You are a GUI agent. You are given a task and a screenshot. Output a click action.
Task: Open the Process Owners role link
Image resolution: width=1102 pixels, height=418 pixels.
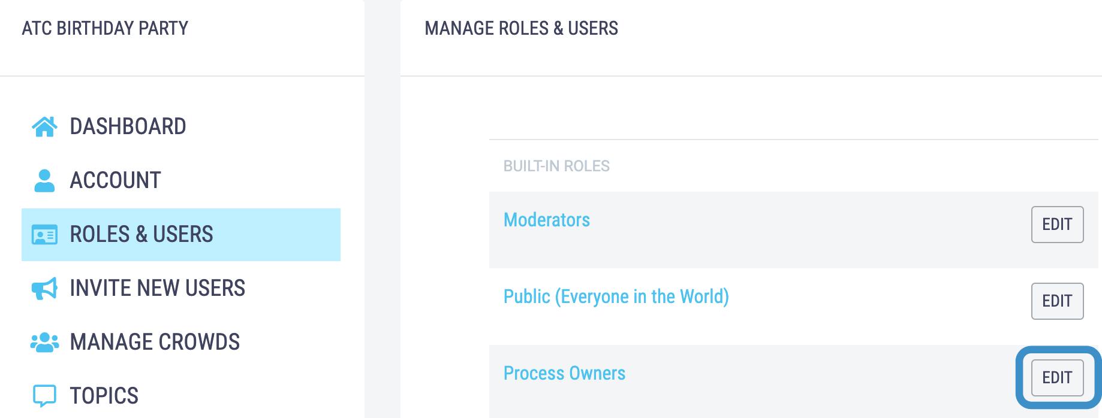click(x=565, y=373)
